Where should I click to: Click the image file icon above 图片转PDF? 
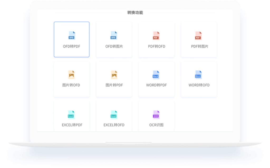114,75
